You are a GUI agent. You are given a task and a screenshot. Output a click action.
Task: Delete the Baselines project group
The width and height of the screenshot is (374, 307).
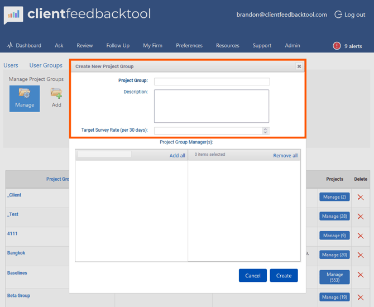361,275
